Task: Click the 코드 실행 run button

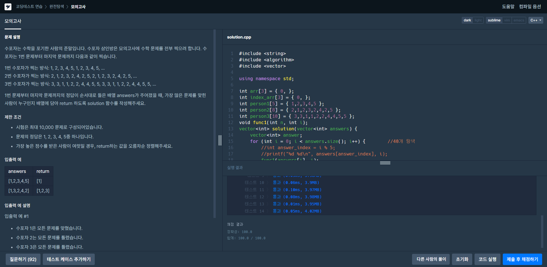Action: click(487, 259)
